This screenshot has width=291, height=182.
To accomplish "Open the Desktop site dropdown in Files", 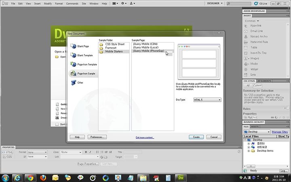I will point(257,132).
